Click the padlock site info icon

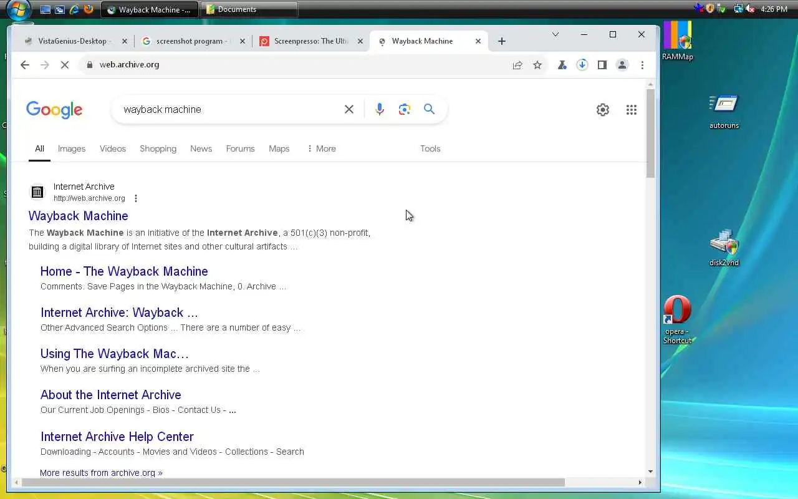coord(90,65)
